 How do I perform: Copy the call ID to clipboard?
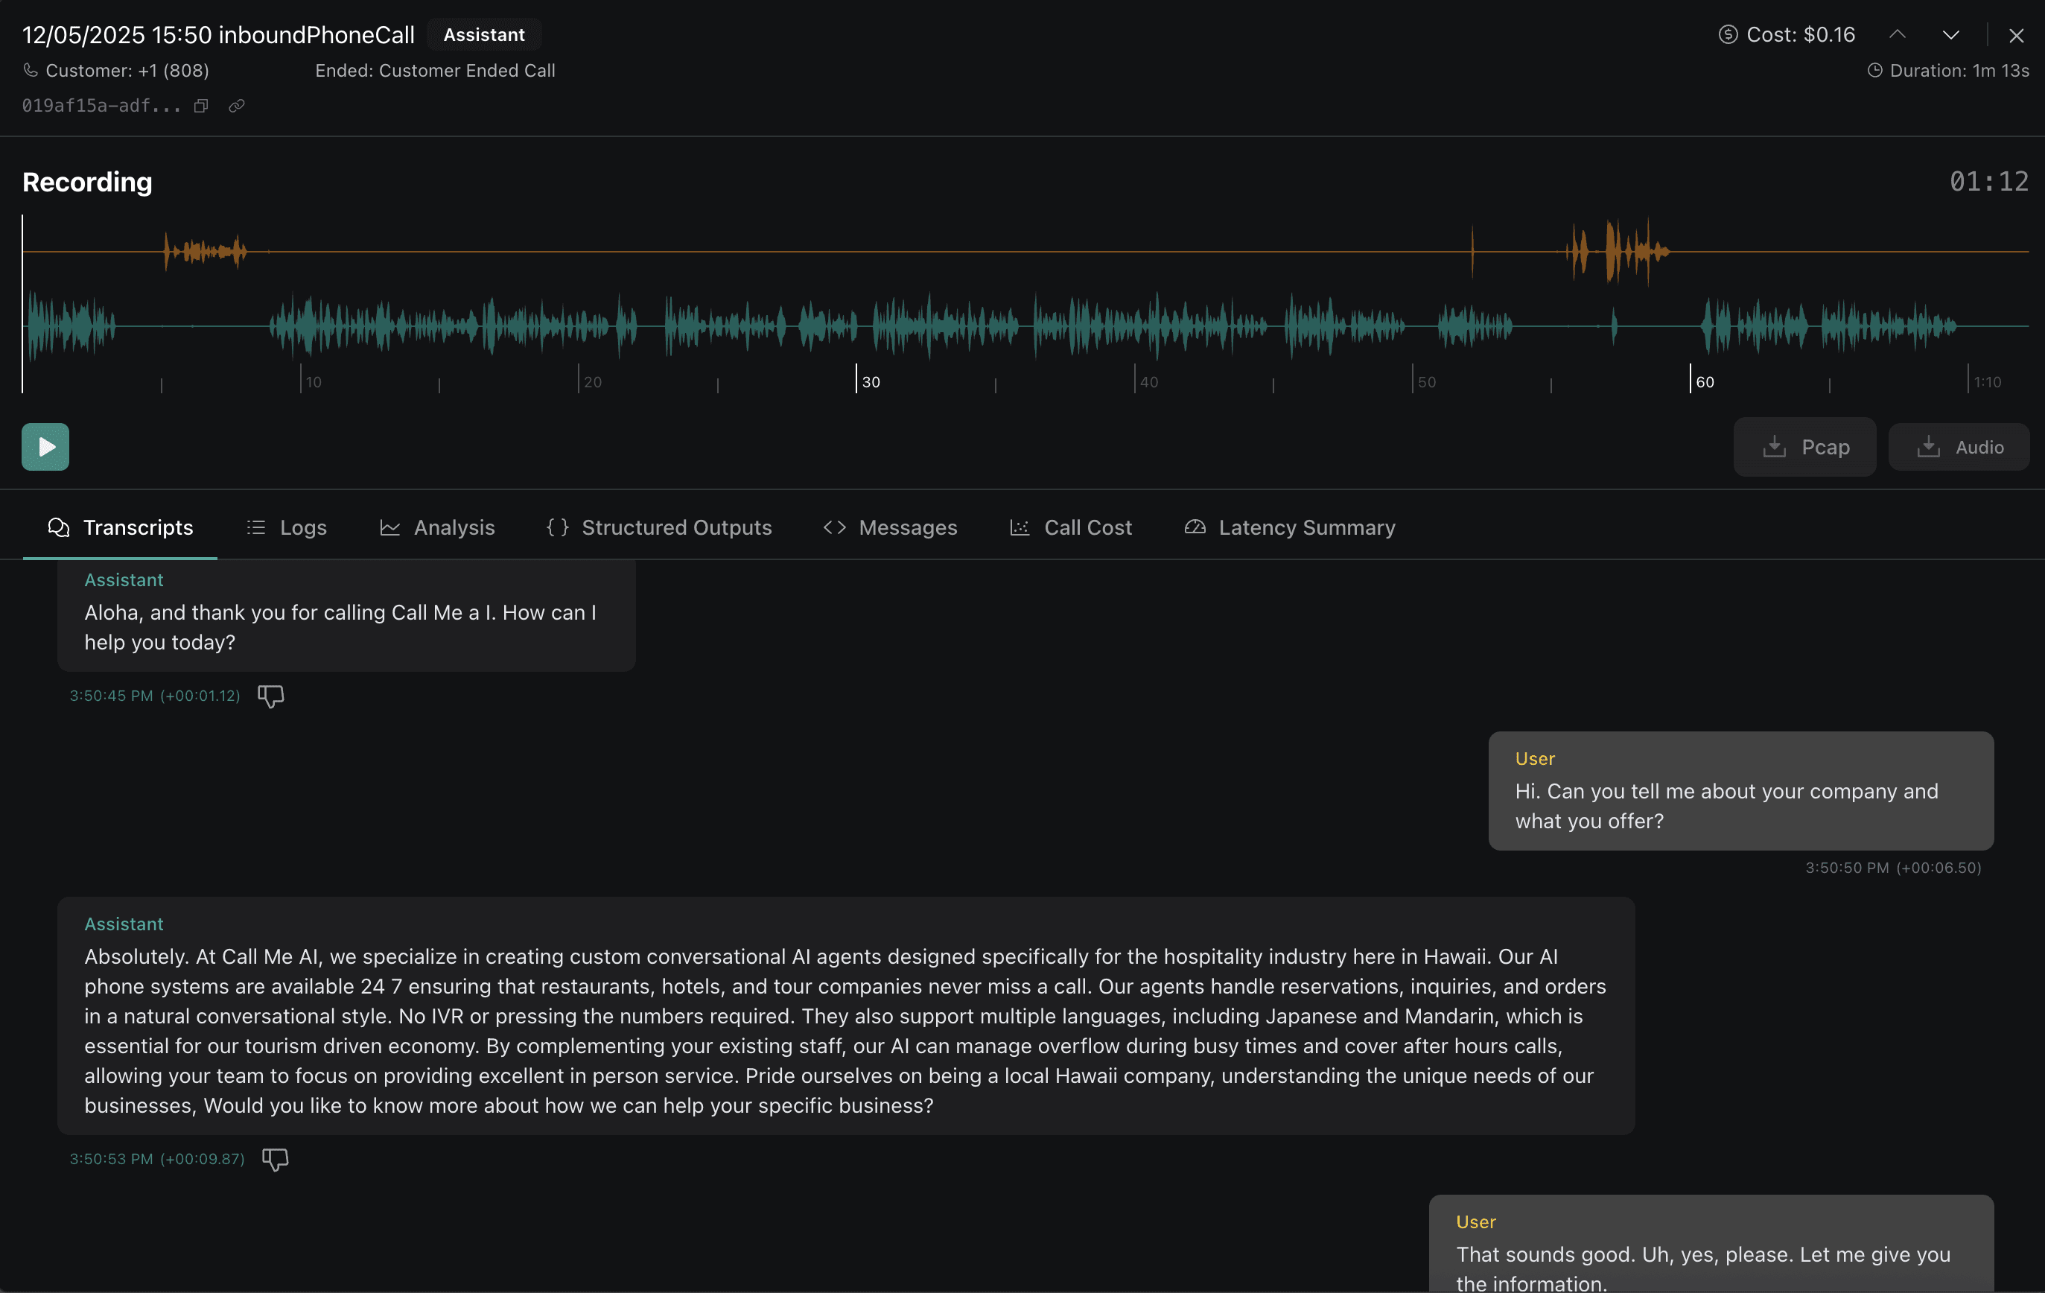pyautogui.click(x=200, y=107)
